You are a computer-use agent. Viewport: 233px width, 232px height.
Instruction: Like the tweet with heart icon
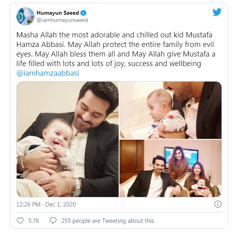coord(20,220)
